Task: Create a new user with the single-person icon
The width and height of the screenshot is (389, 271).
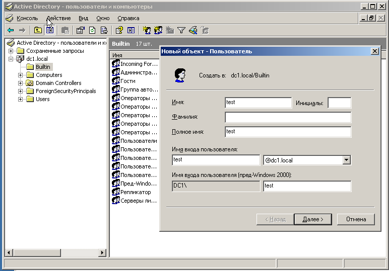Action: [x=147, y=30]
